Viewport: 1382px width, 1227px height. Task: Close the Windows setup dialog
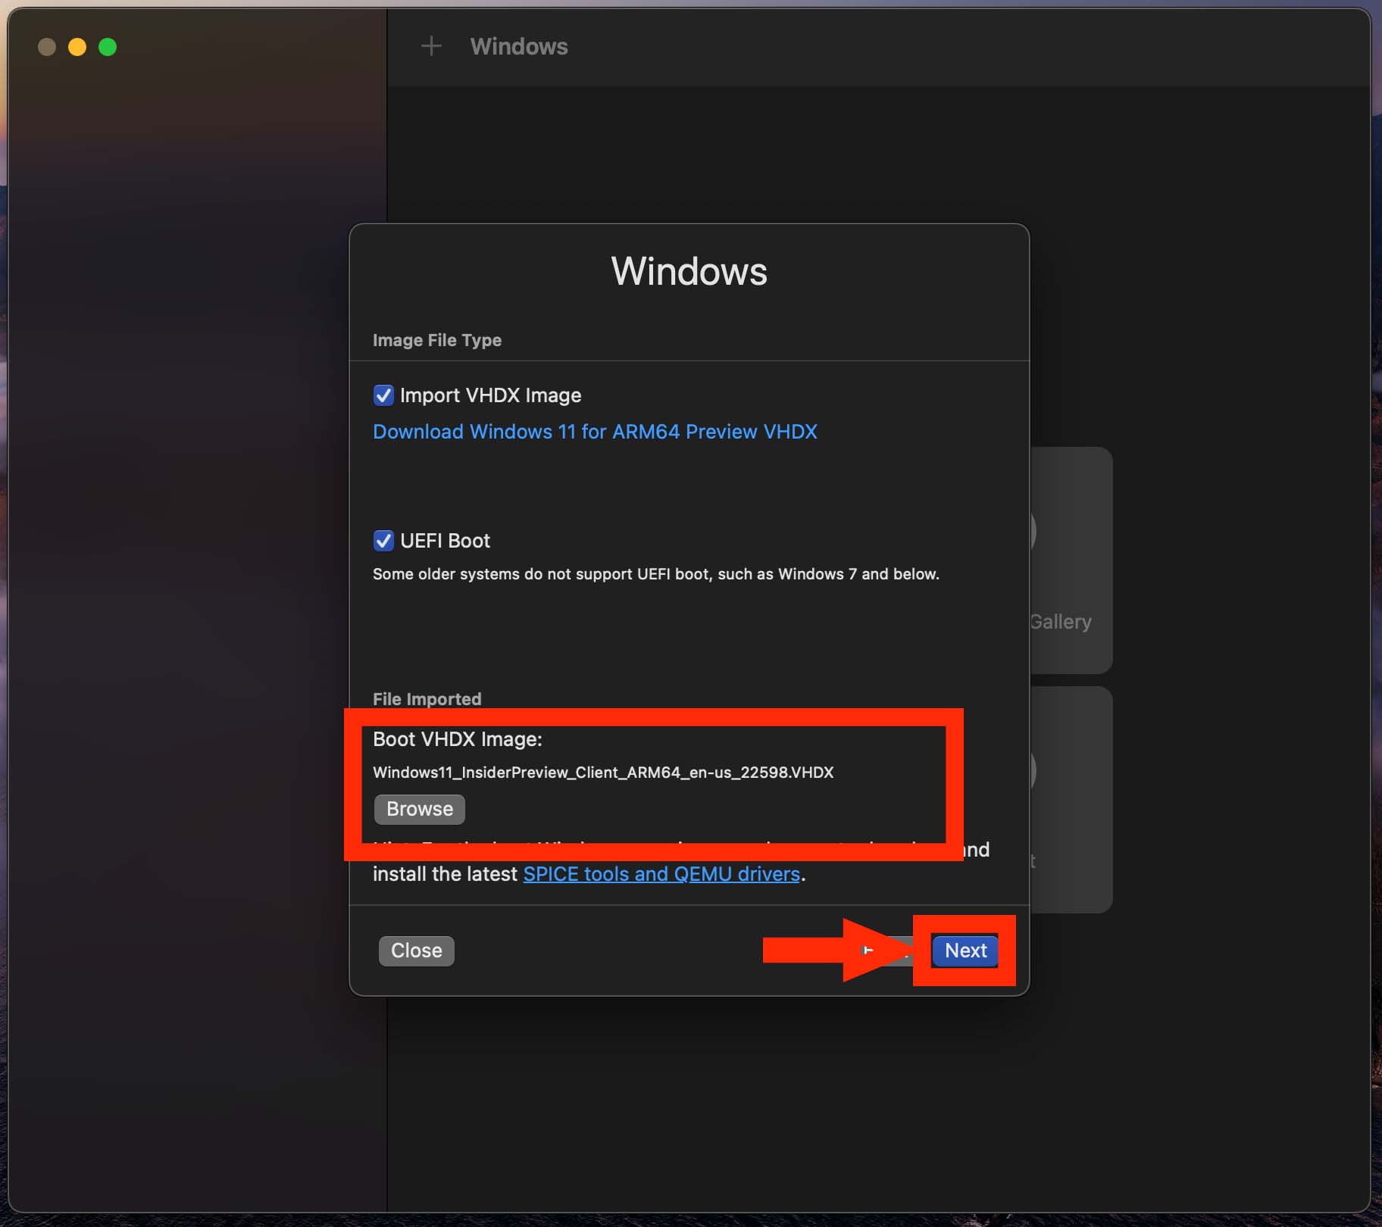tap(417, 951)
